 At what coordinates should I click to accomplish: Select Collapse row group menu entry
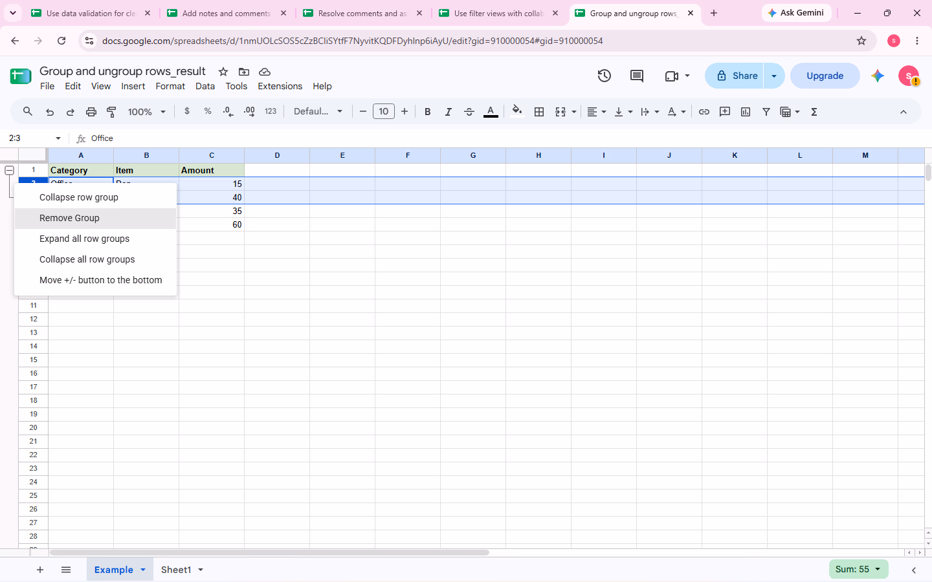pos(95,197)
